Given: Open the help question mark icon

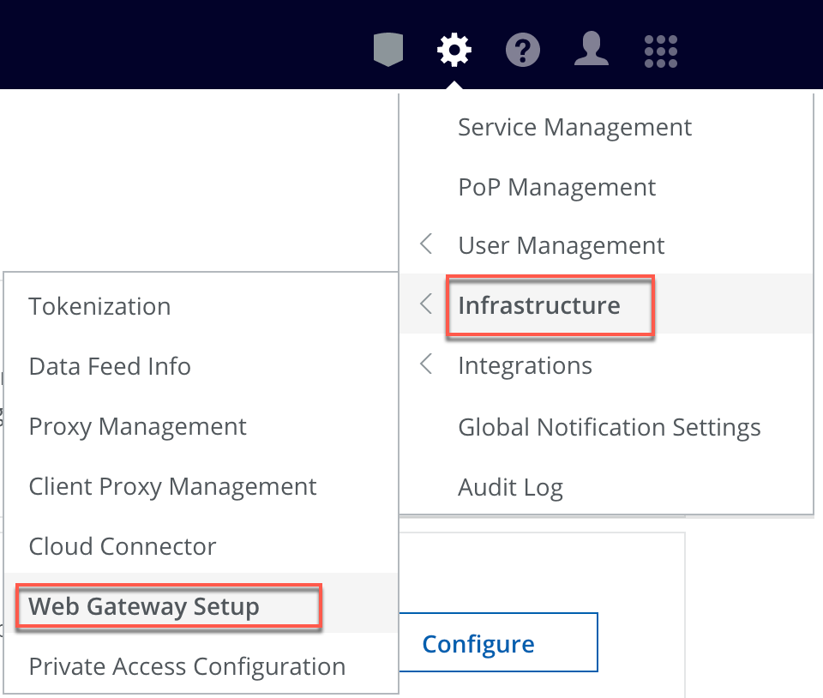Looking at the screenshot, I should tap(523, 50).
